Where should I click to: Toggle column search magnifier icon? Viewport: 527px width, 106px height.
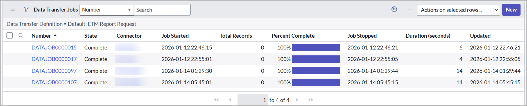(21, 35)
